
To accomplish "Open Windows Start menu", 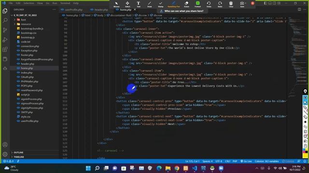I will click(88, 168).
